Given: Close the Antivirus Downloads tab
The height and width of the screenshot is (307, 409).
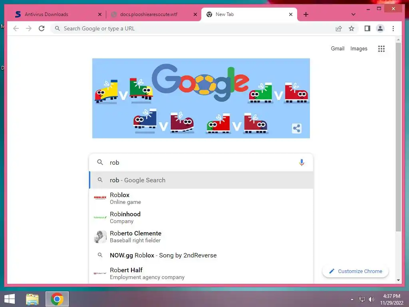Looking at the screenshot, I should coord(99,14).
